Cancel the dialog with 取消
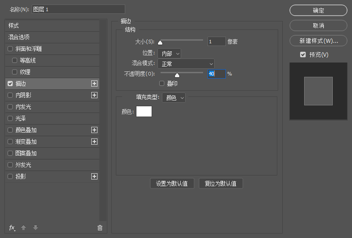The height and width of the screenshot is (238, 352). tap(318, 25)
